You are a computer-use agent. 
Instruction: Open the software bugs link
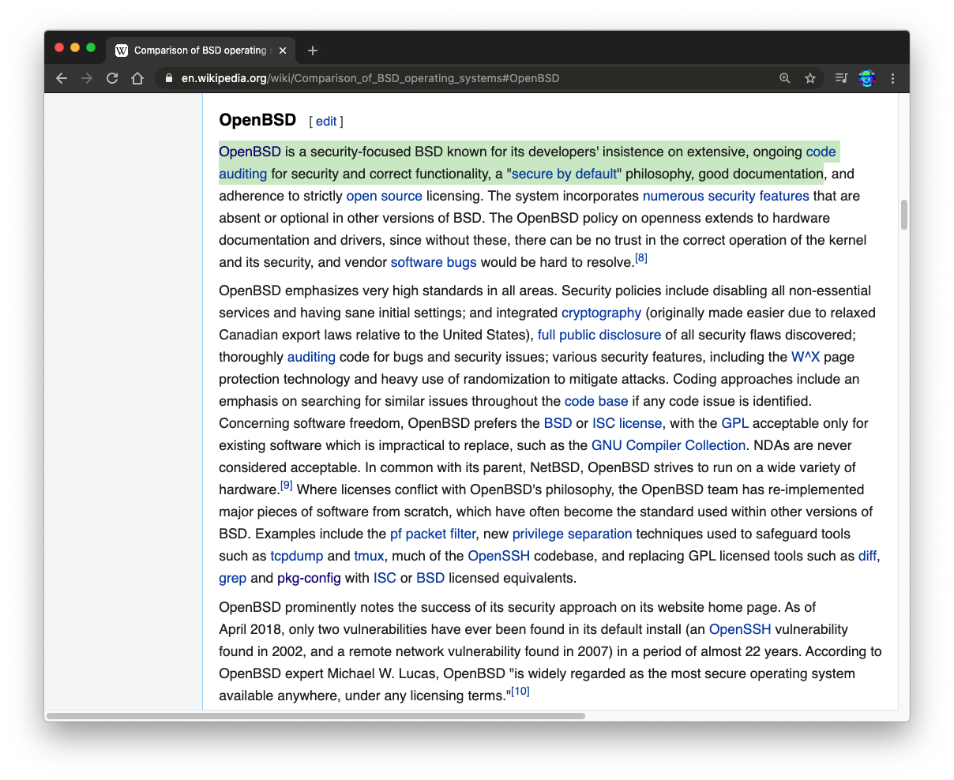[x=434, y=262]
